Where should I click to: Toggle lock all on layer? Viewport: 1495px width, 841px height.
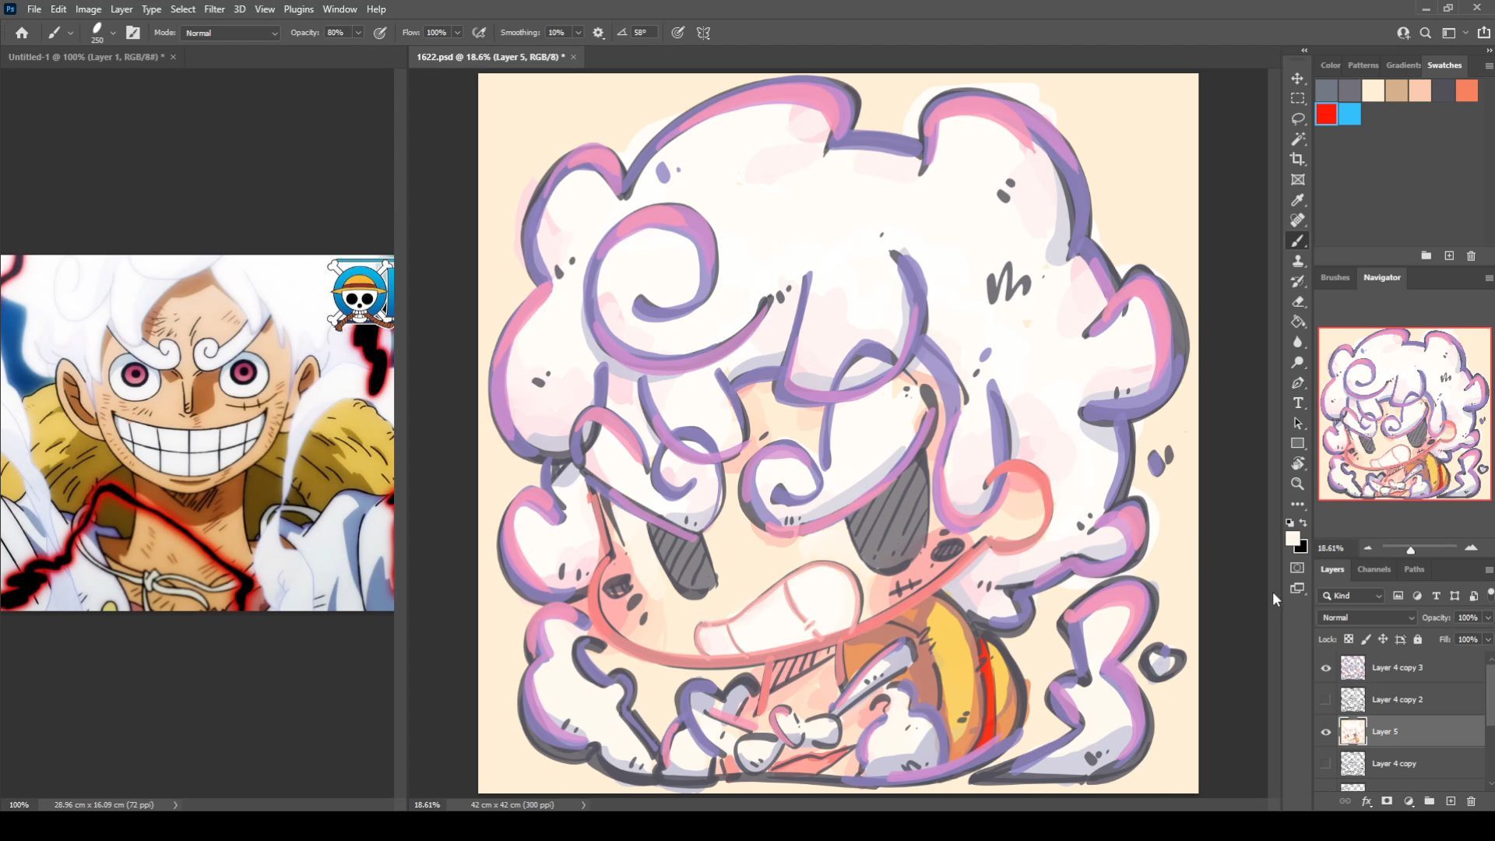tap(1418, 639)
